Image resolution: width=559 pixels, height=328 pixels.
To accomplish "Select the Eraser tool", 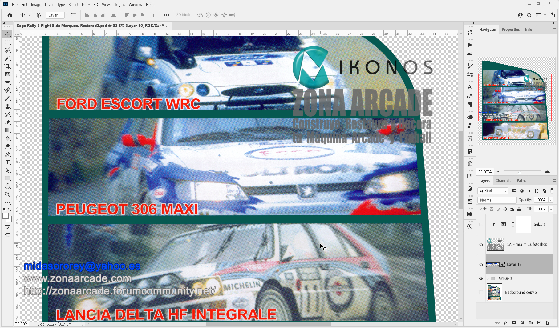I will [x=7, y=122].
